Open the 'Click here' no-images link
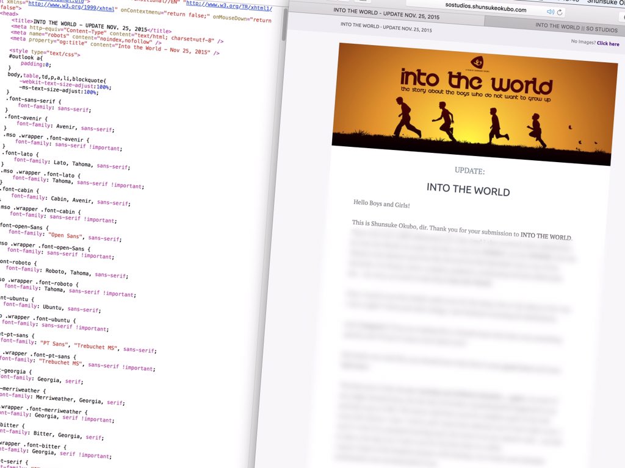The image size is (625, 468). (x=608, y=43)
